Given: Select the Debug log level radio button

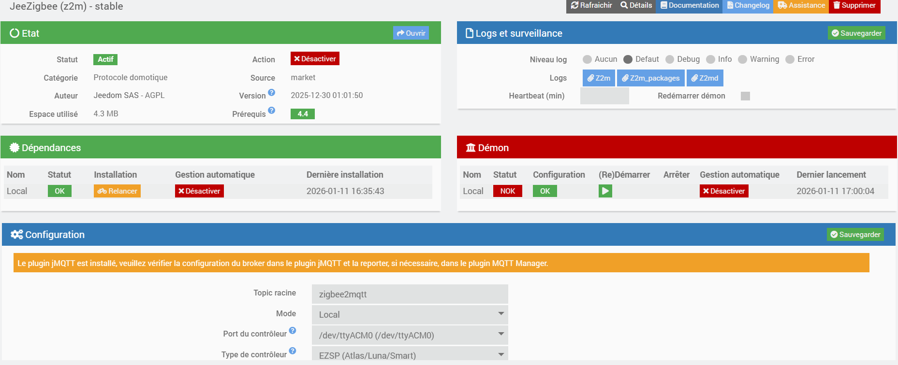Looking at the screenshot, I should coord(670,59).
